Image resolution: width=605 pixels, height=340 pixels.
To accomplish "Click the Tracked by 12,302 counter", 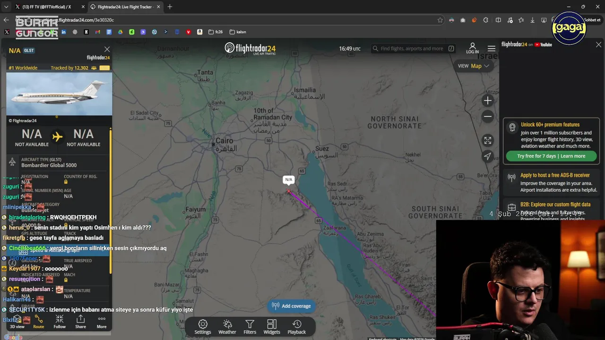I will click(x=69, y=68).
